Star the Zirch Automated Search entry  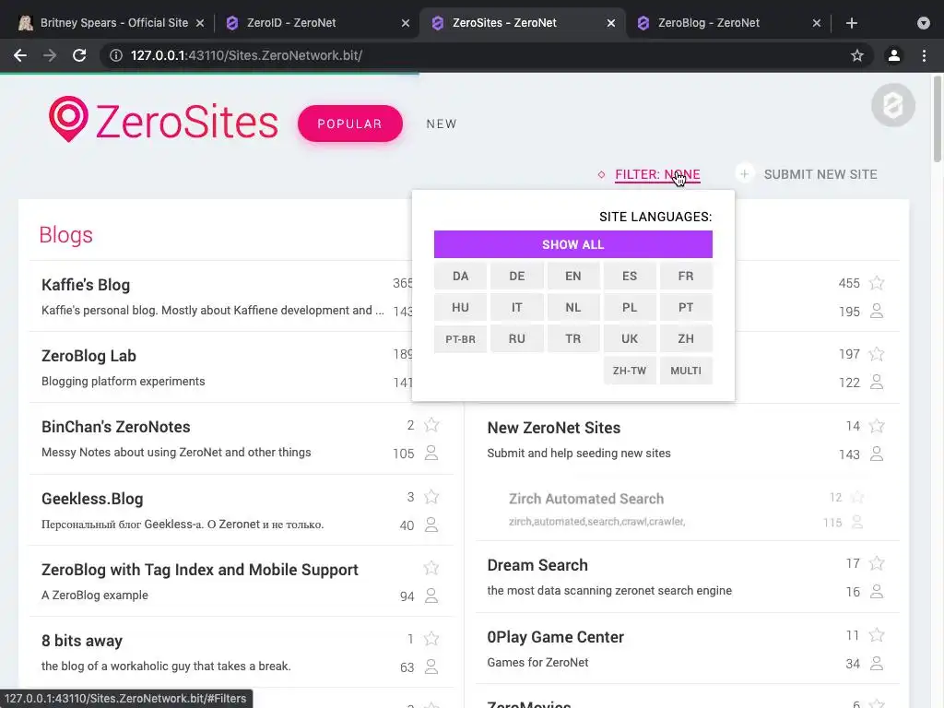point(857,497)
